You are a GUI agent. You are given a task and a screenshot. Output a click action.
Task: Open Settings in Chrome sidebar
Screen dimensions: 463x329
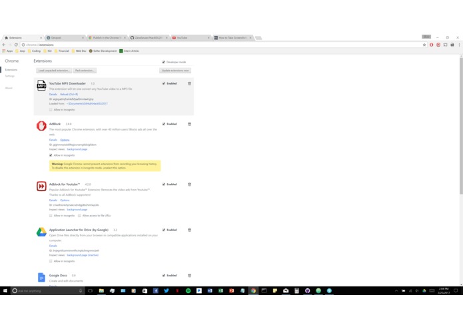pos(10,76)
